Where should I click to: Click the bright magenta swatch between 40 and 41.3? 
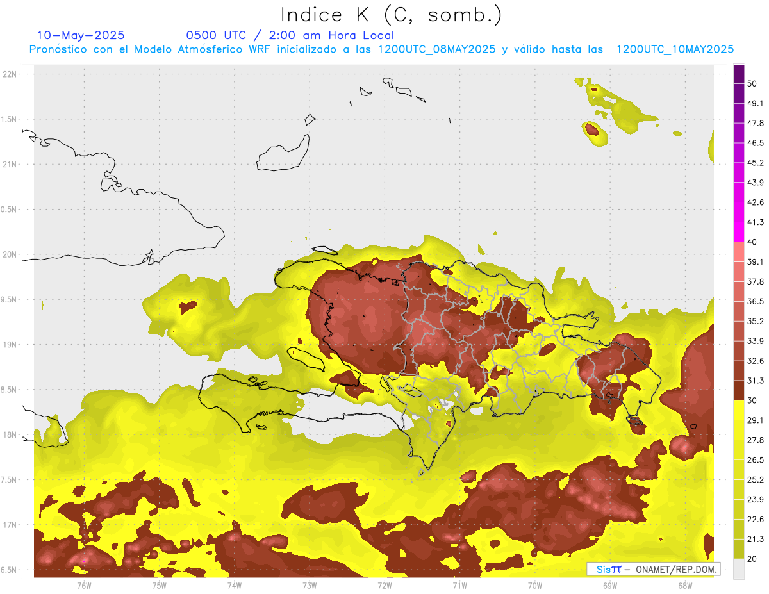pyautogui.click(x=739, y=232)
